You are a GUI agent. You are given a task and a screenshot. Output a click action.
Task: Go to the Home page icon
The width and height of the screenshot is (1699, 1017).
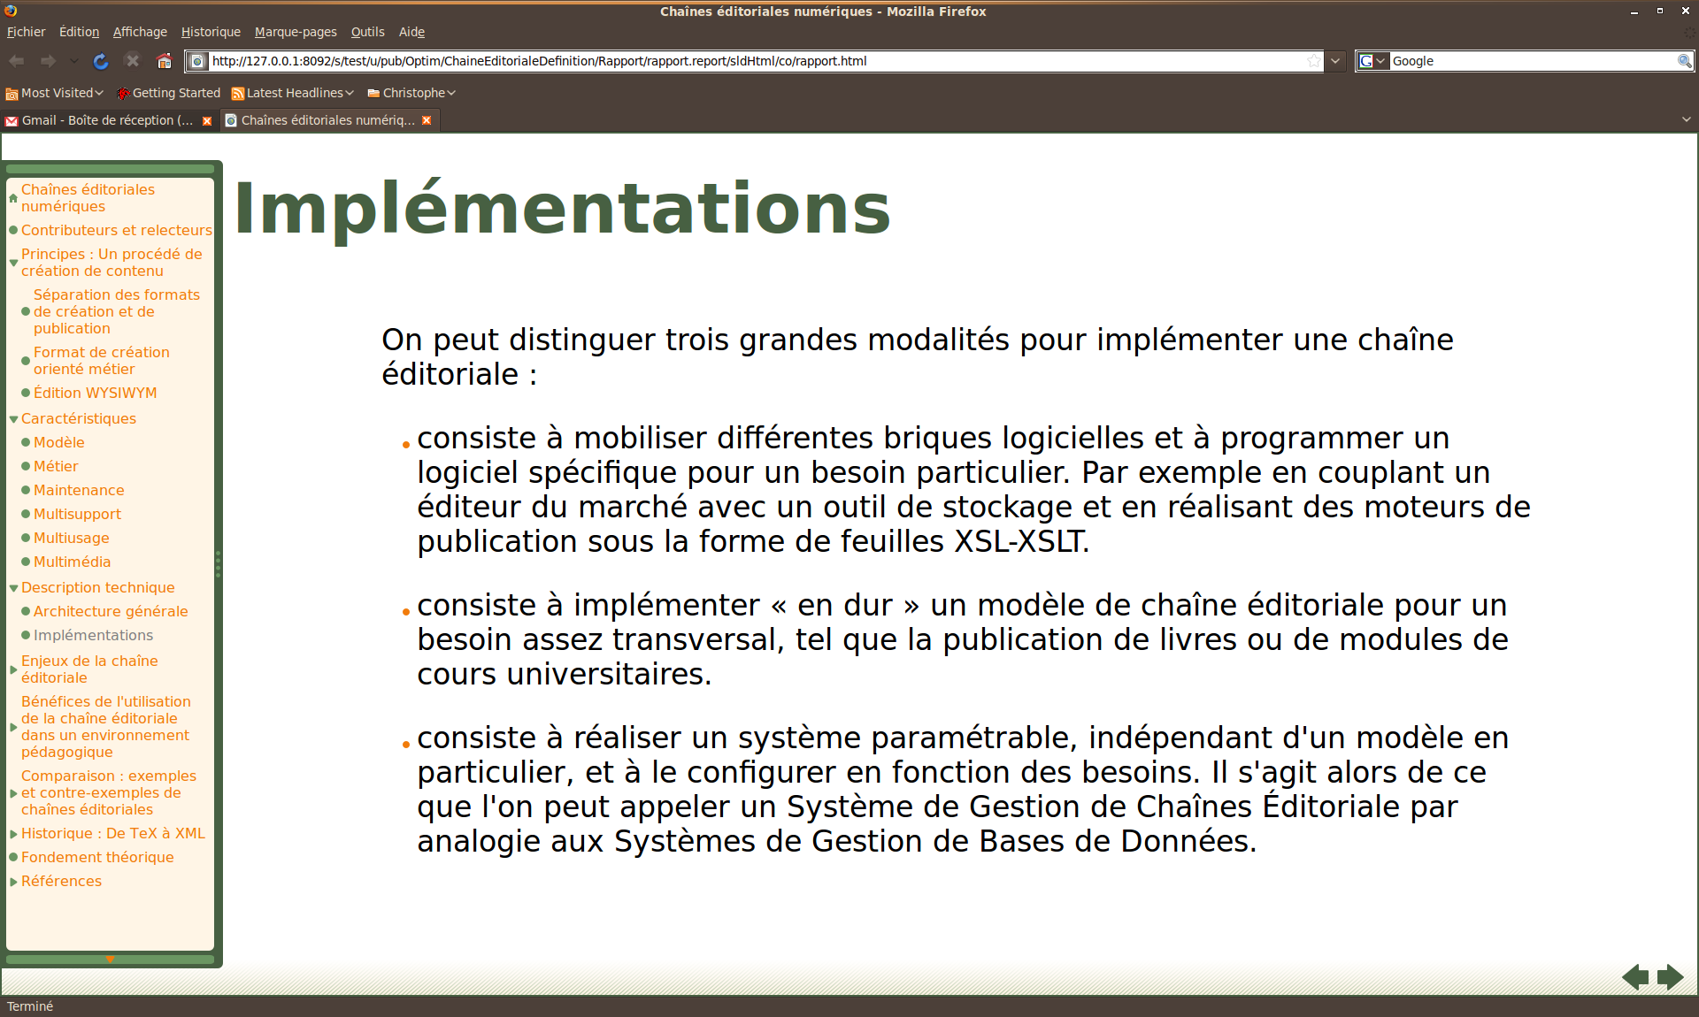coord(165,61)
